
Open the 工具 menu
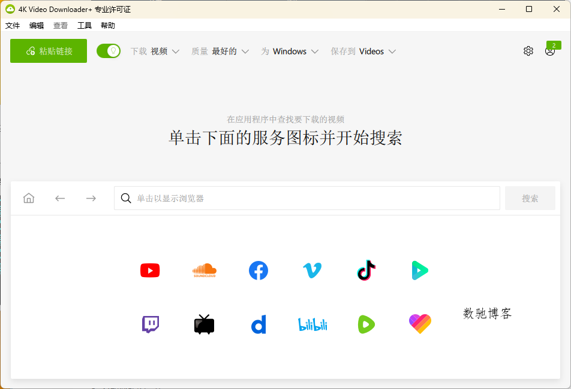pos(85,25)
